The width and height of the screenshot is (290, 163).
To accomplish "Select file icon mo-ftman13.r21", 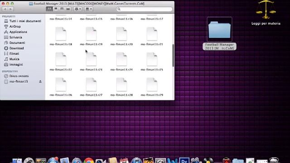I will click(152, 34).
